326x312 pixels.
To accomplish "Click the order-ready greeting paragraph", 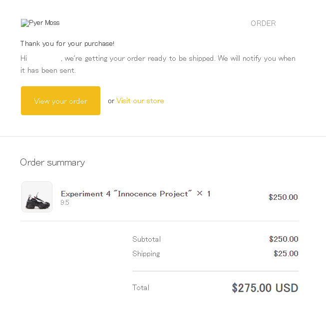I will 158,64.
